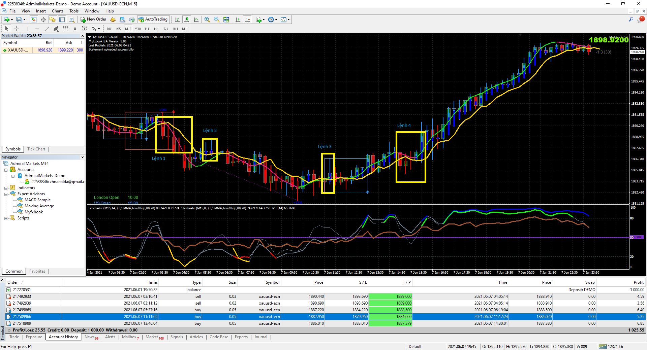This screenshot has width=647, height=350.
Task: Collapse the Expert Advisors tree node
Action: (6, 194)
